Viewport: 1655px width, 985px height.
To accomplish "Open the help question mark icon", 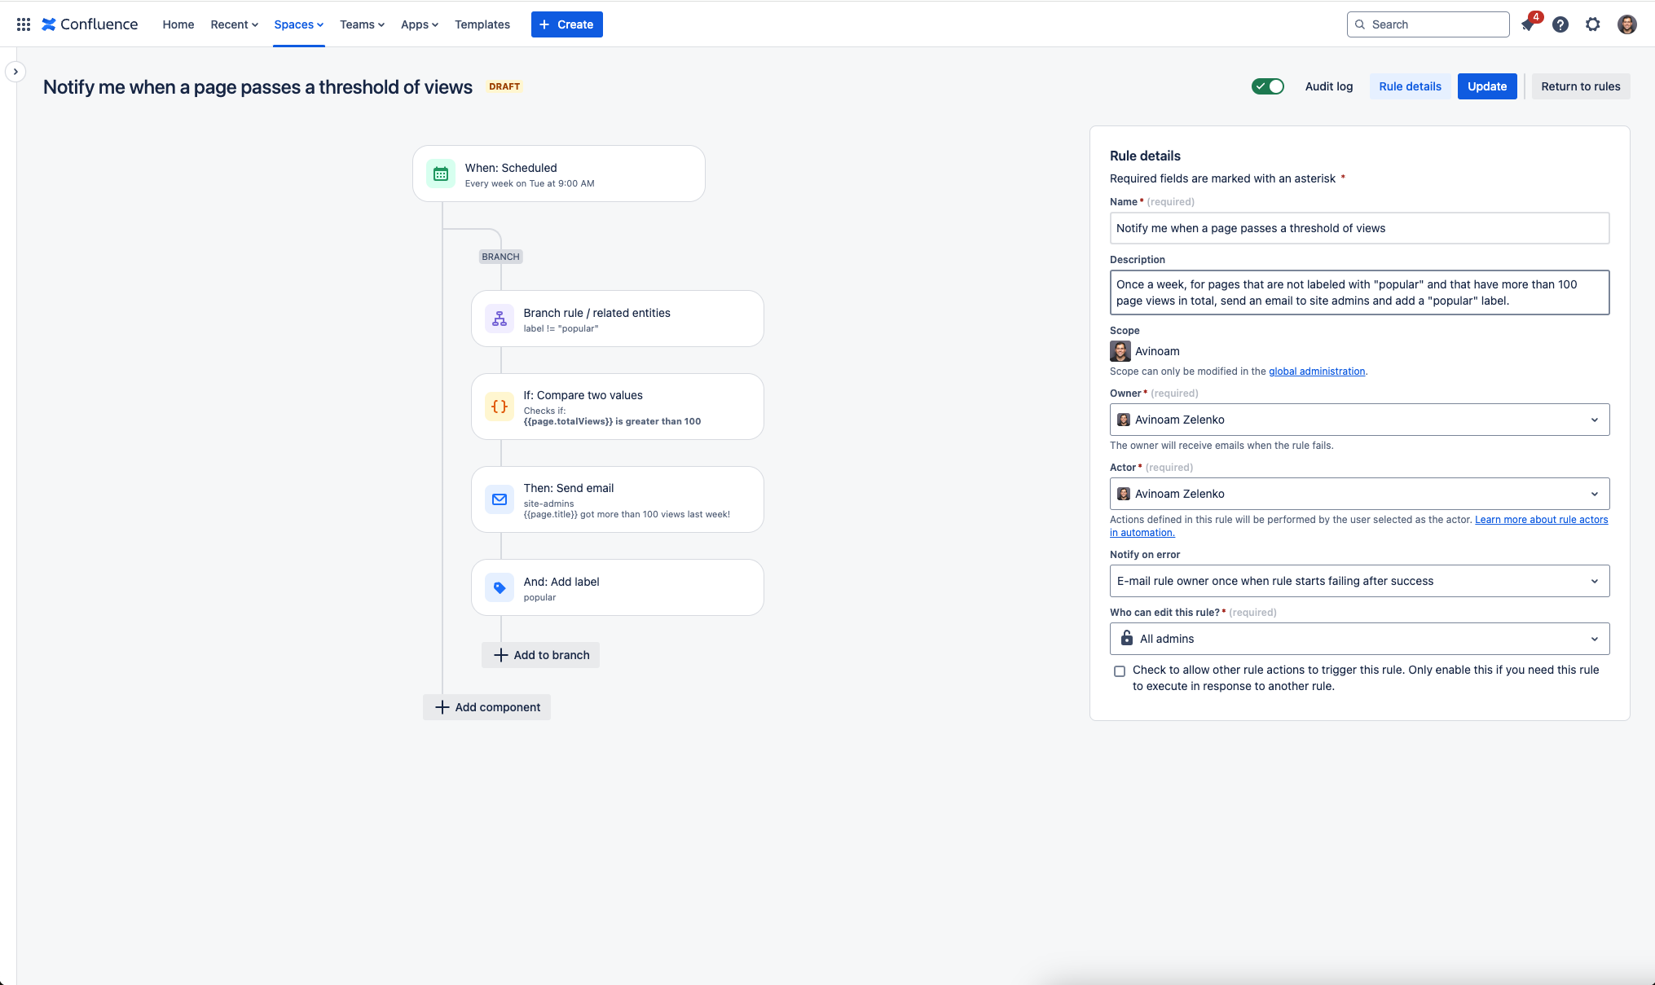I will click(x=1560, y=24).
